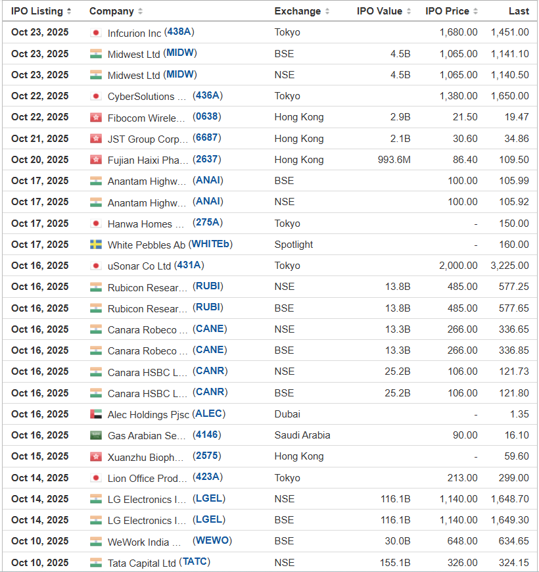The width and height of the screenshot is (539, 572).
Task: Select the Spotlight exchange cell
Action: pos(294,245)
